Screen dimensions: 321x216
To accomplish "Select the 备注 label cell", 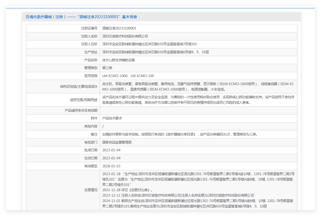I will tap(63, 134).
